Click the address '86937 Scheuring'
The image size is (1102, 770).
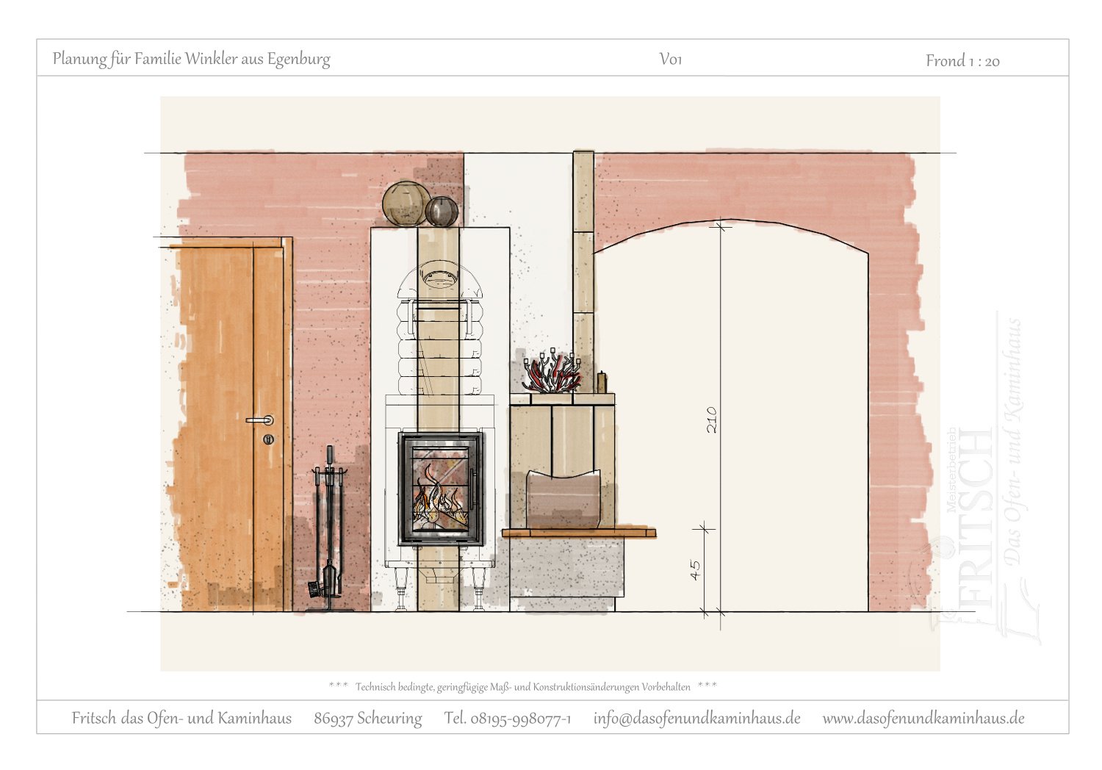pyautogui.click(x=368, y=719)
